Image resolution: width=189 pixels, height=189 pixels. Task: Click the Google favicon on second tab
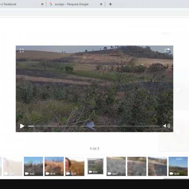(51, 4)
